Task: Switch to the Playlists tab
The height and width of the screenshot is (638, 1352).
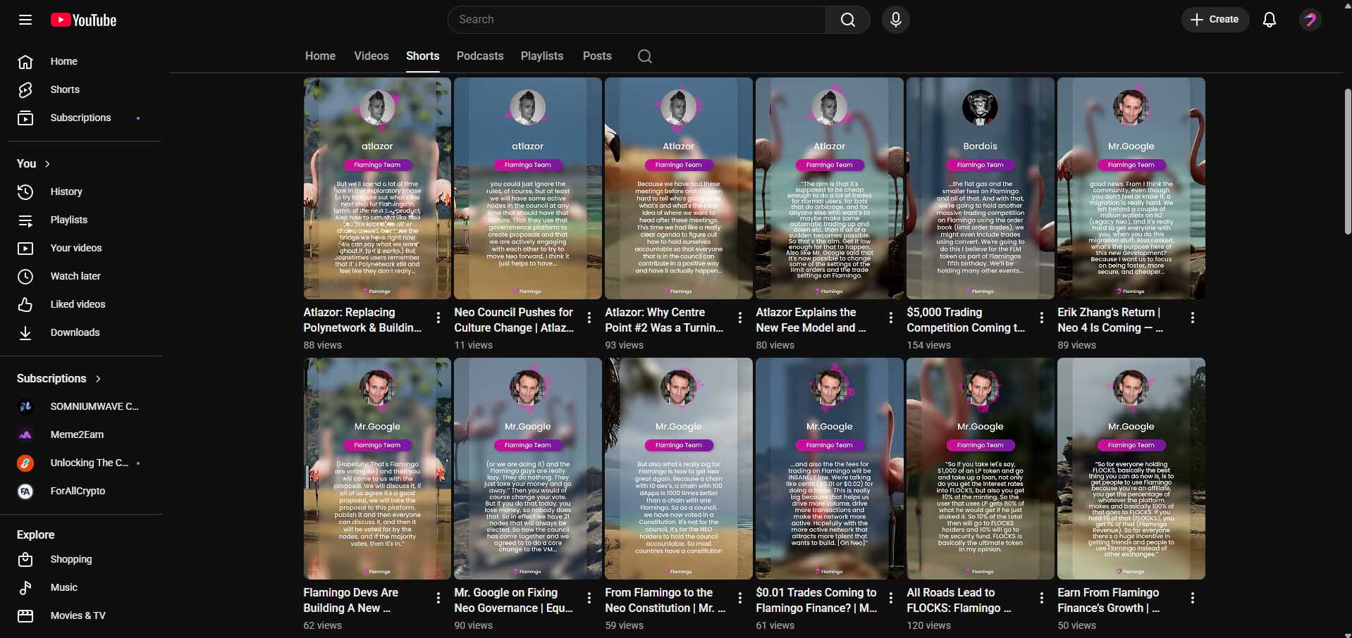Action: pos(542,56)
